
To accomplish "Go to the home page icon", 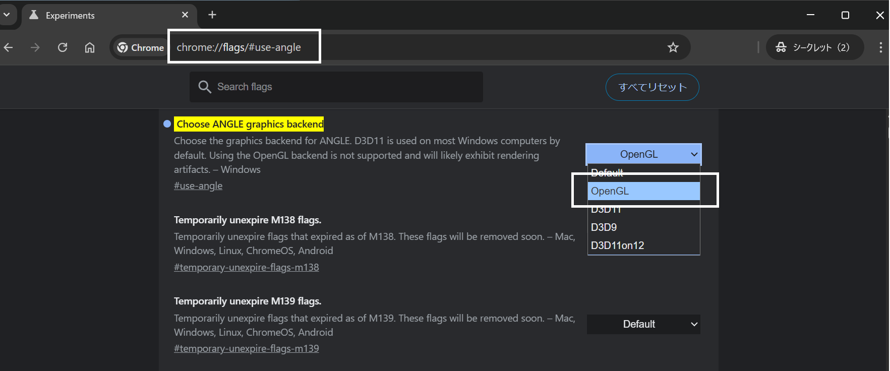I will click(90, 47).
